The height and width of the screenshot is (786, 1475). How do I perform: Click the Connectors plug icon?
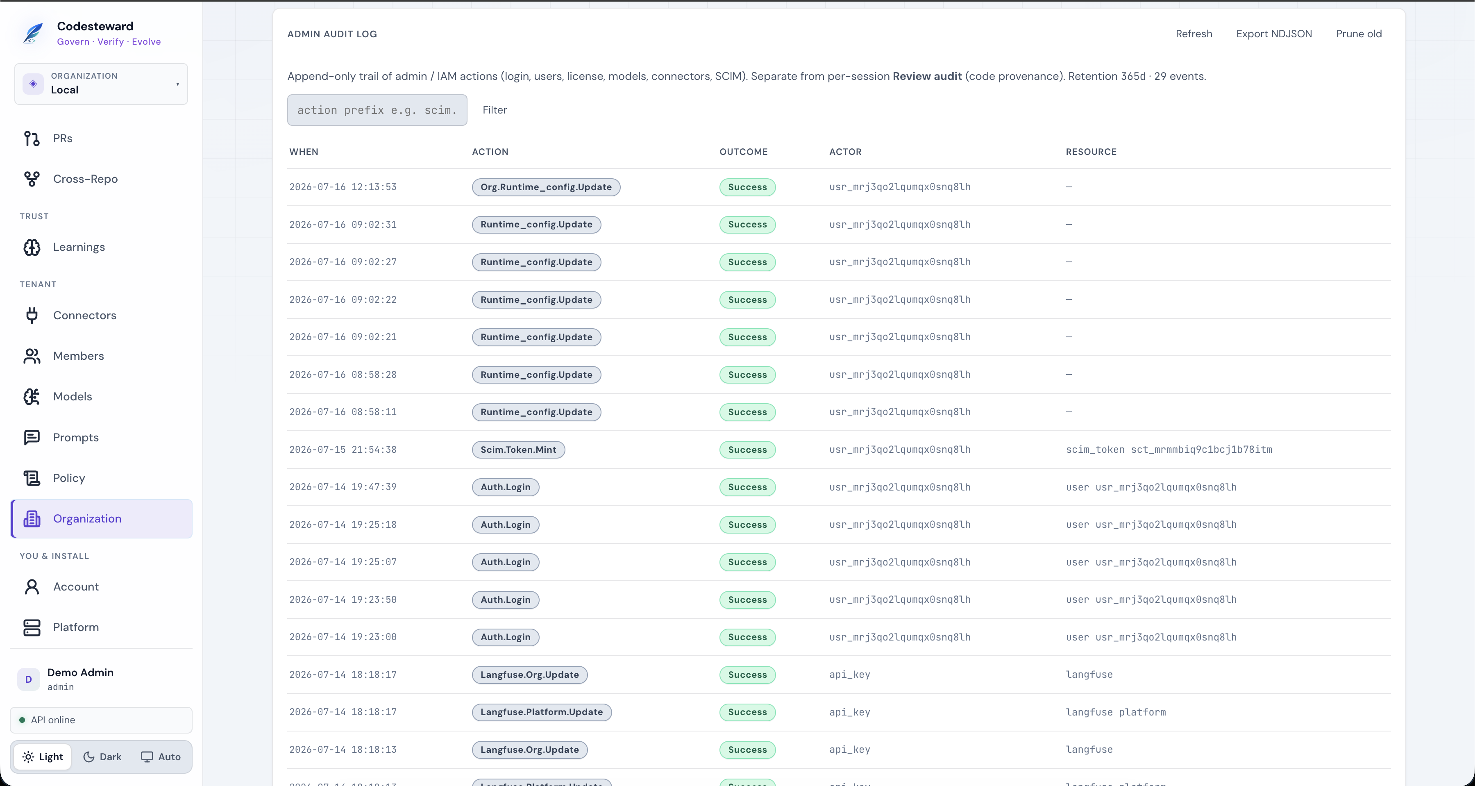(32, 316)
